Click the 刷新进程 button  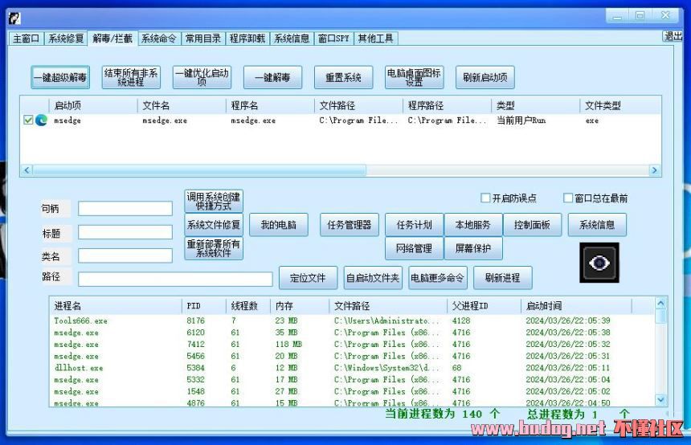502,278
